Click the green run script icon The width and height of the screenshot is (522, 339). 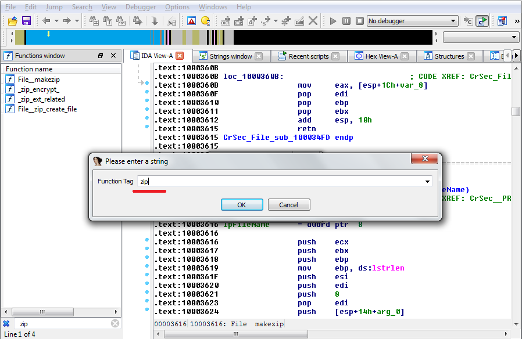482,21
